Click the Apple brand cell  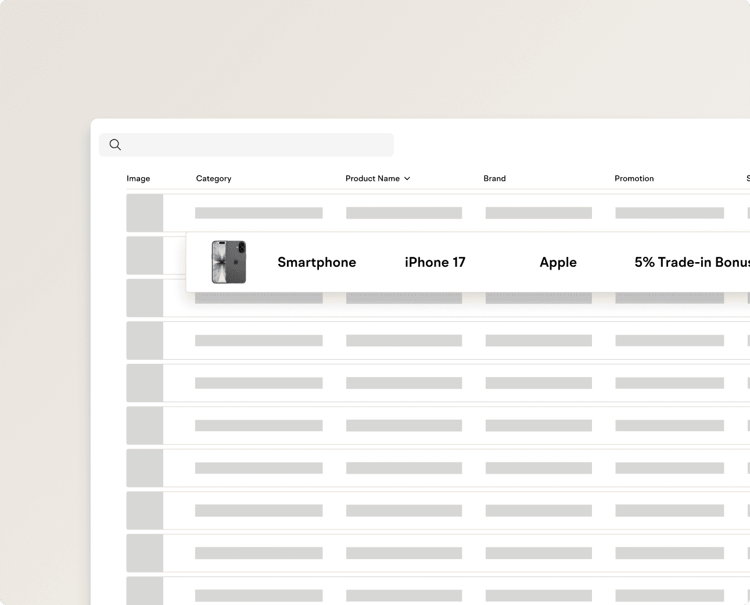[558, 262]
